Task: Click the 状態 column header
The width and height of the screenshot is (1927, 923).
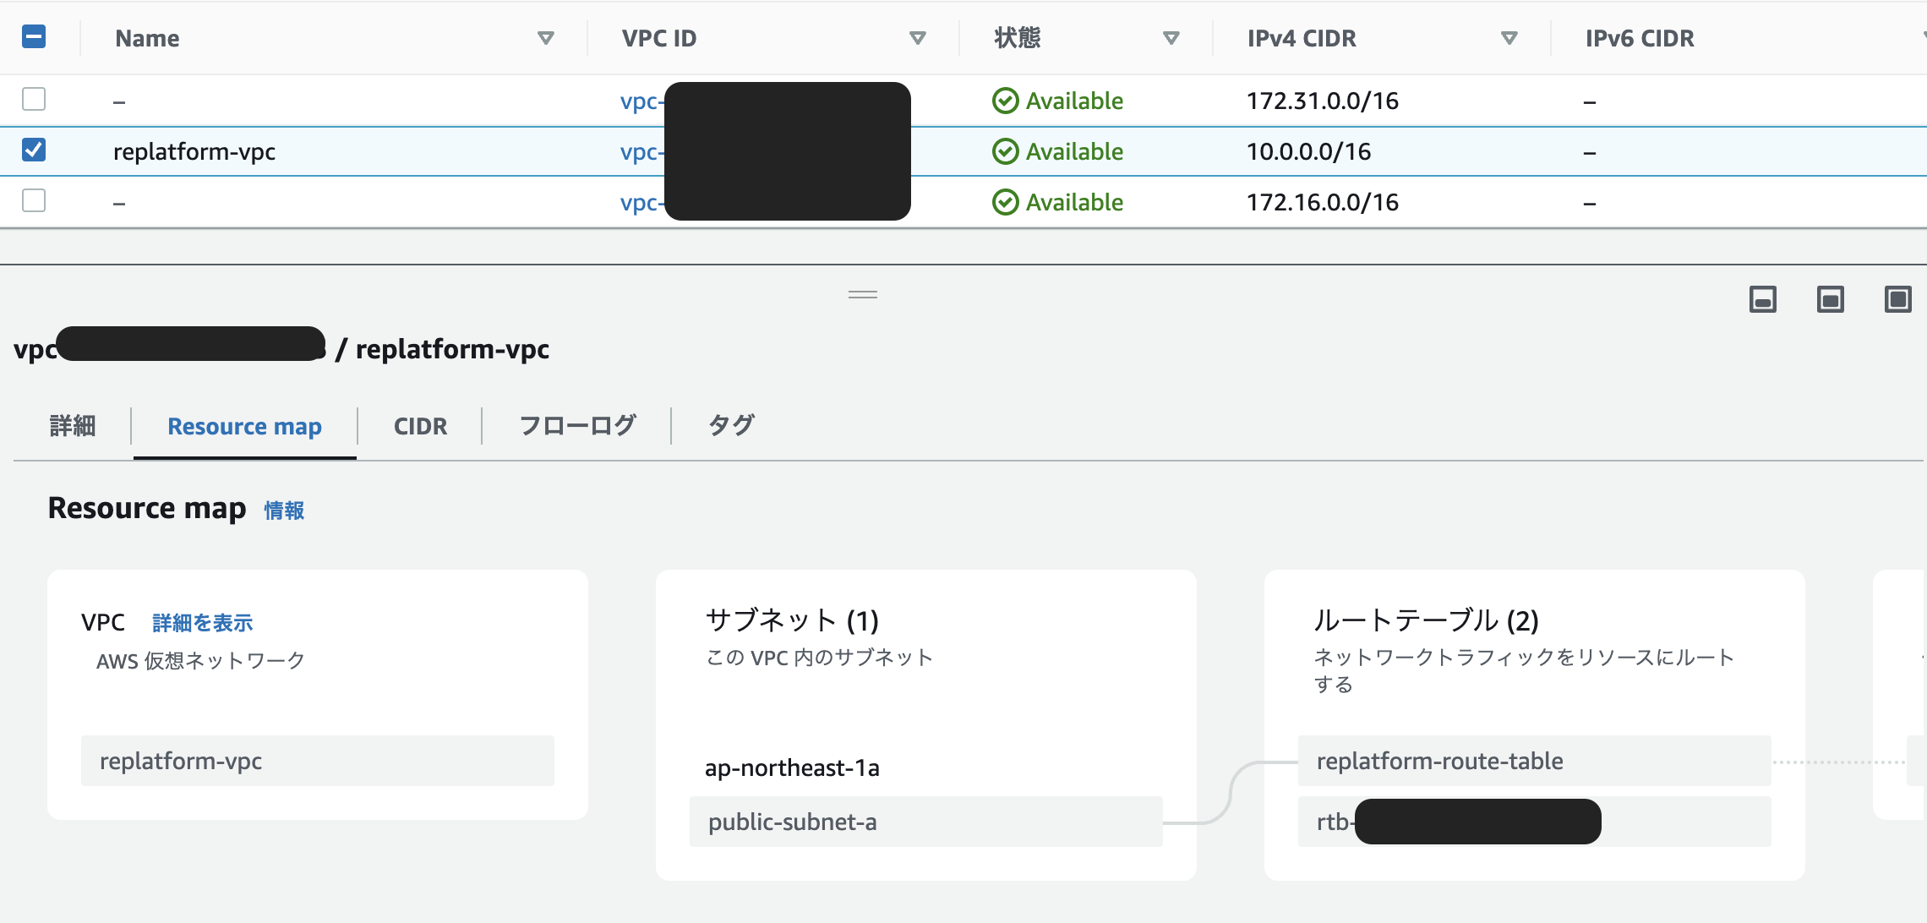Action: [x=1018, y=38]
